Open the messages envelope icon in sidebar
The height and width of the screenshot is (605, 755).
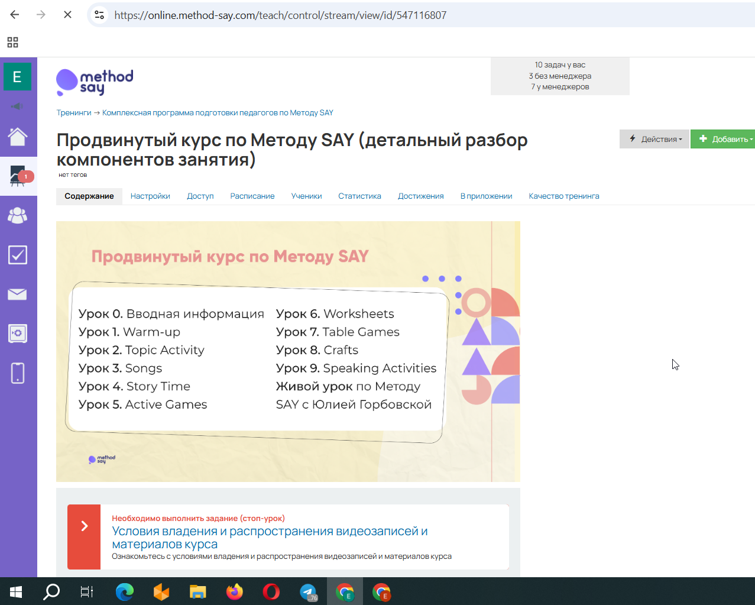(x=17, y=294)
